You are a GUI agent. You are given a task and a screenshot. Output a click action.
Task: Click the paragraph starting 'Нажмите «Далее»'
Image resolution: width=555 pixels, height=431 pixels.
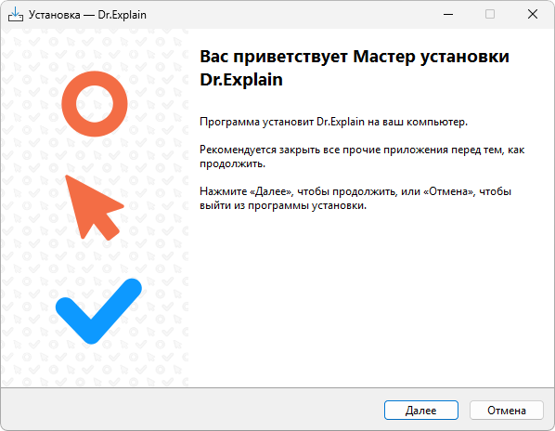tap(355, 199)
